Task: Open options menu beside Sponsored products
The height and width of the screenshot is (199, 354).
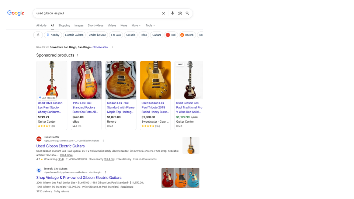Action: point(77,55)
